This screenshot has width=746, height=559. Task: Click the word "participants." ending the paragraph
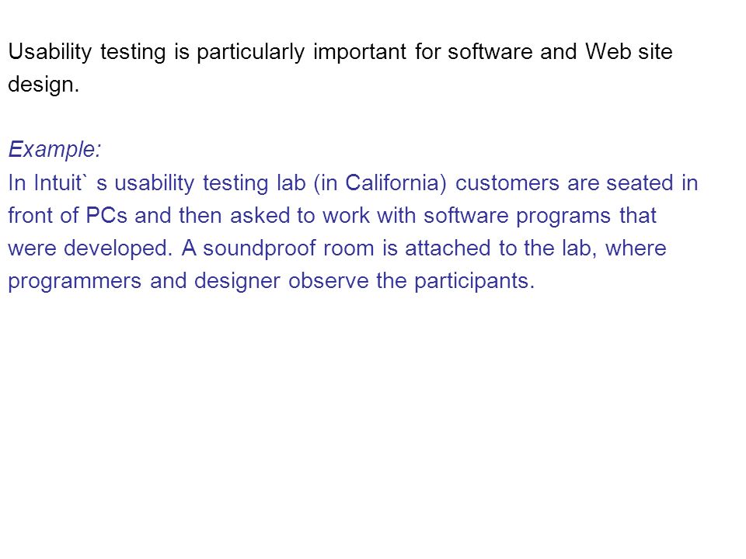[x=474, y=281]
